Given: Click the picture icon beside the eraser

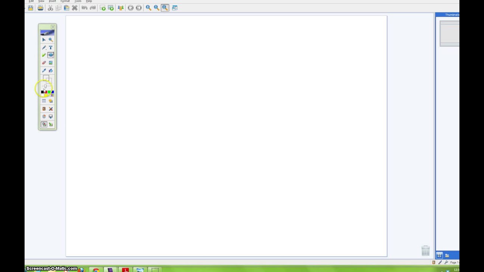Looking at the screenshot, I should point(51,63).
